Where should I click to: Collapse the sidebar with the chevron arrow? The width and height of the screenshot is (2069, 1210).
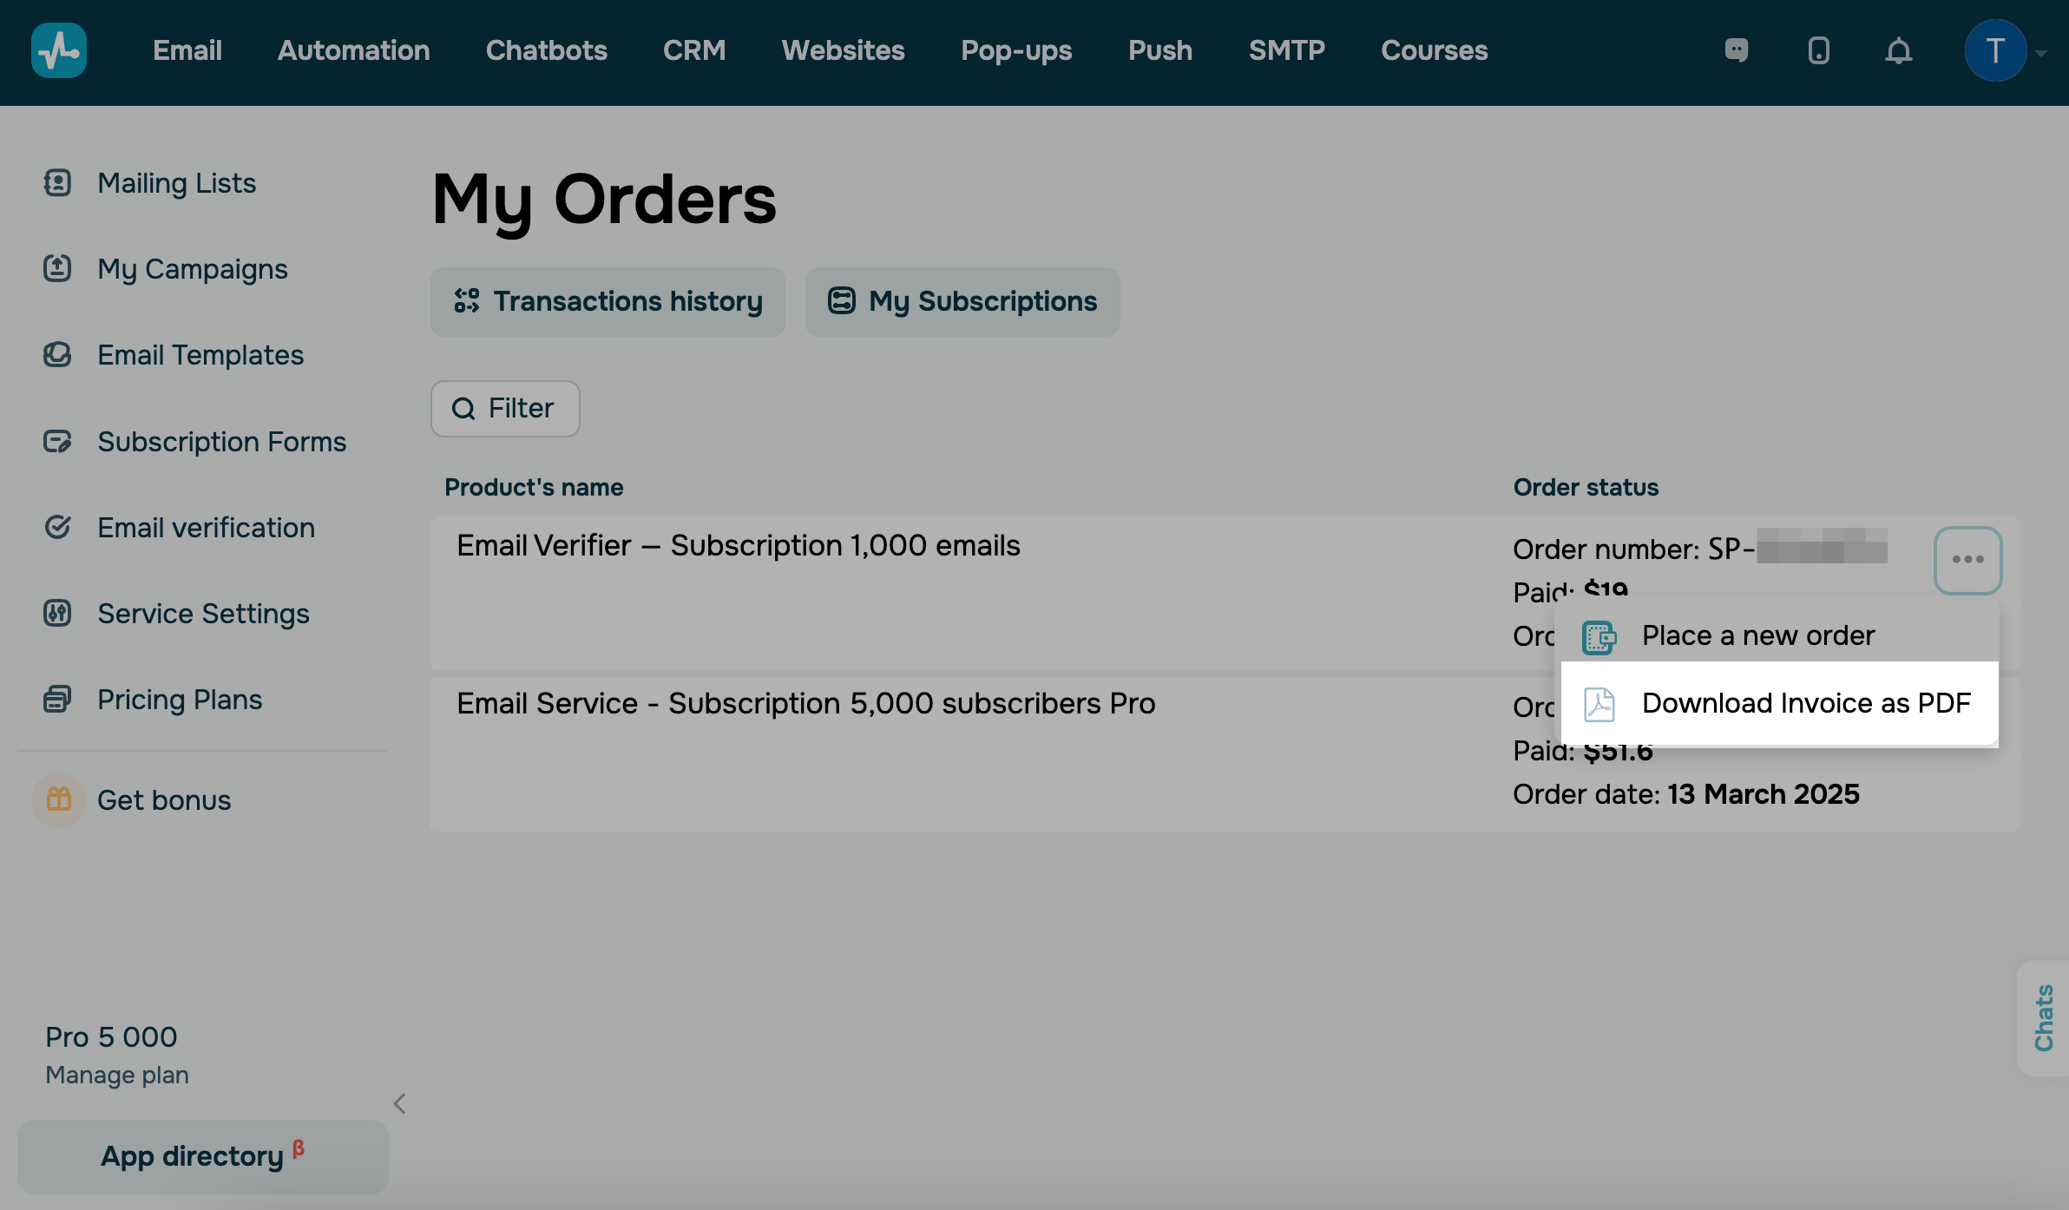click(x=399, y=1103)
